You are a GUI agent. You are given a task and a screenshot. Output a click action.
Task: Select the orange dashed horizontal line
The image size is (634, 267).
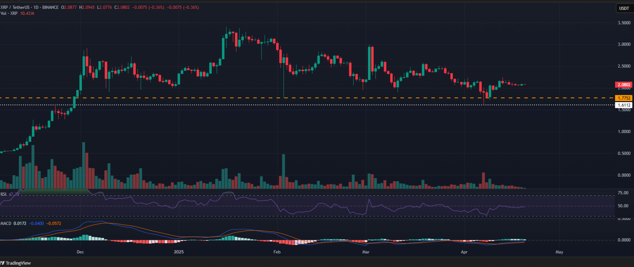(x=307, y=98)
